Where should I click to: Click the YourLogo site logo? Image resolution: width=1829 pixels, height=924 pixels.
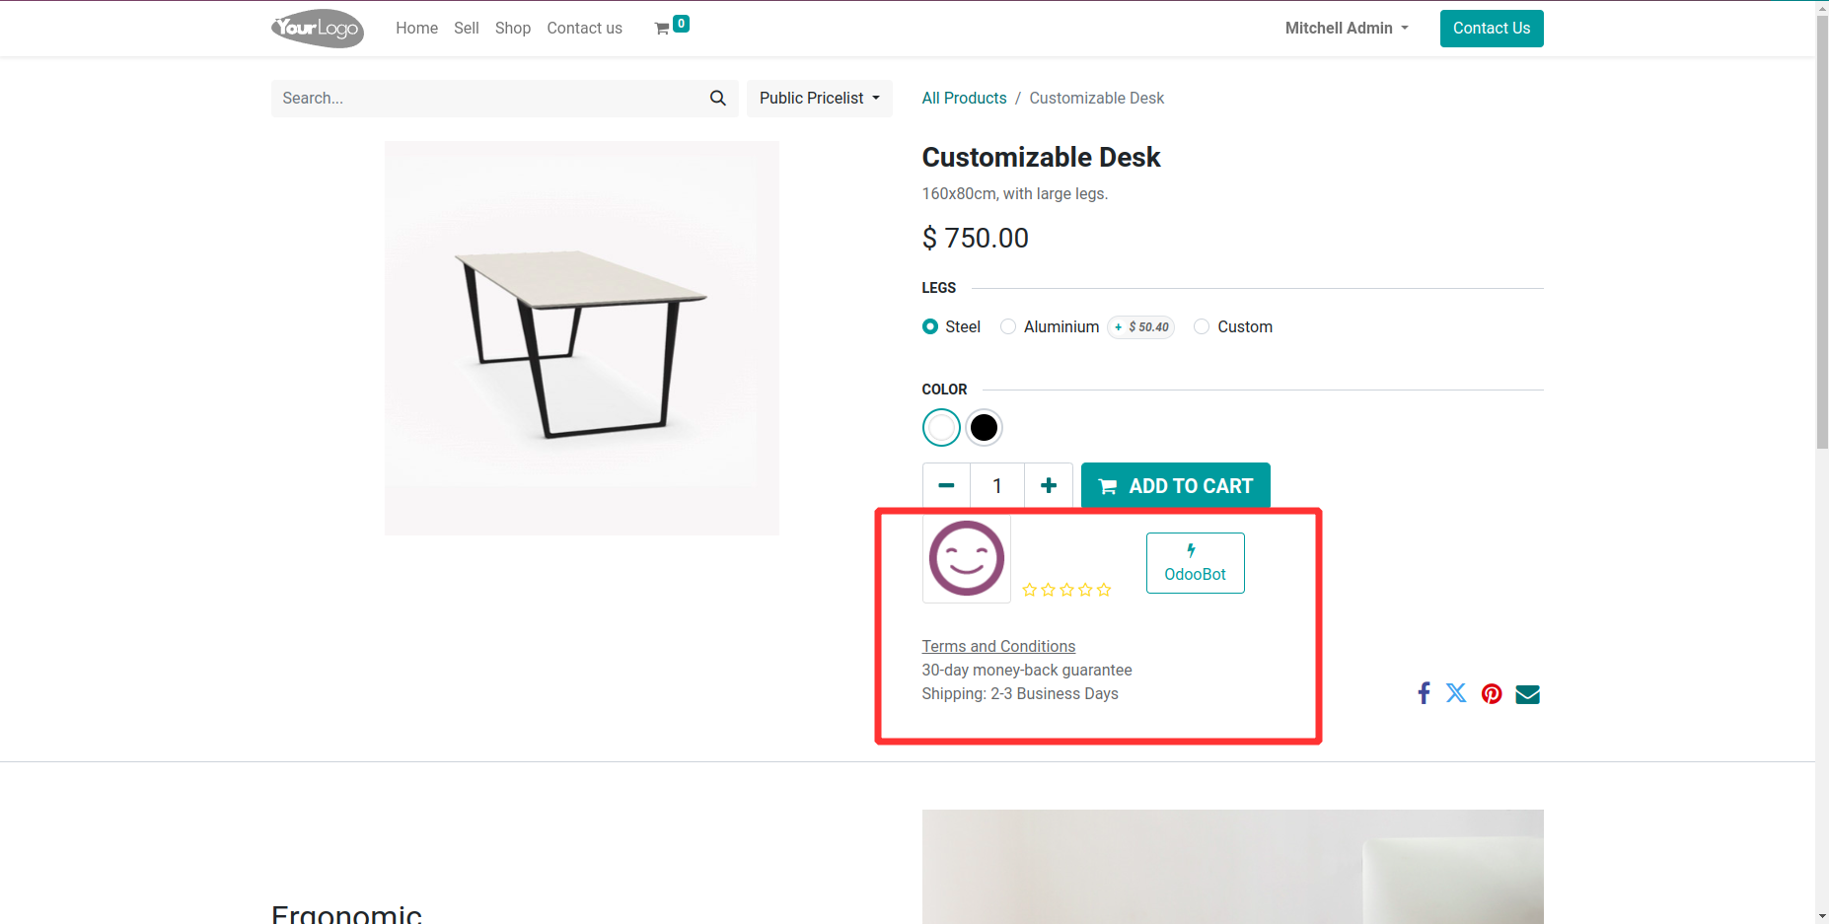coord(318,29)
